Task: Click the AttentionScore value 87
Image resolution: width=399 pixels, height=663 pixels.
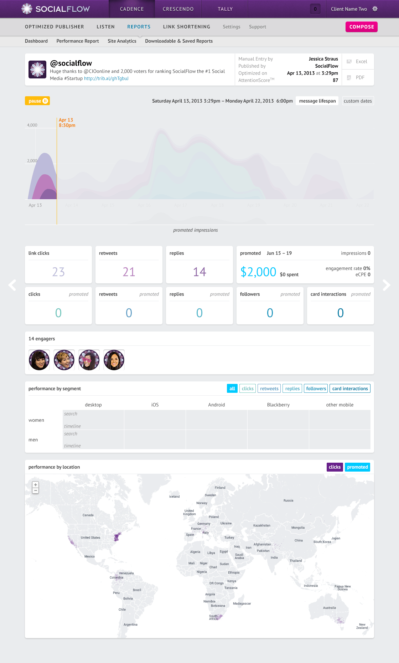Action: 336,80
